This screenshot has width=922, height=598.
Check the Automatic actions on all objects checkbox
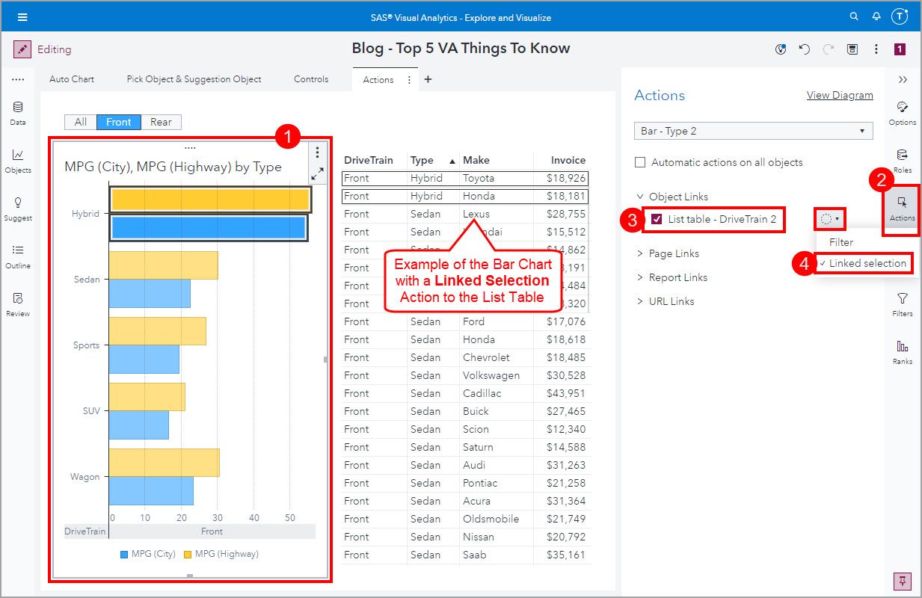(x=640, y=162)
